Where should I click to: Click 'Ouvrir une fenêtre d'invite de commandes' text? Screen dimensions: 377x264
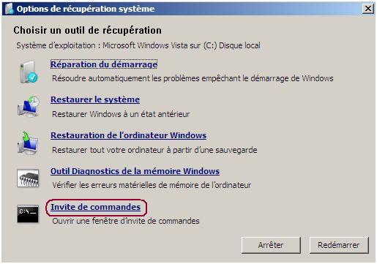point(126,221)
